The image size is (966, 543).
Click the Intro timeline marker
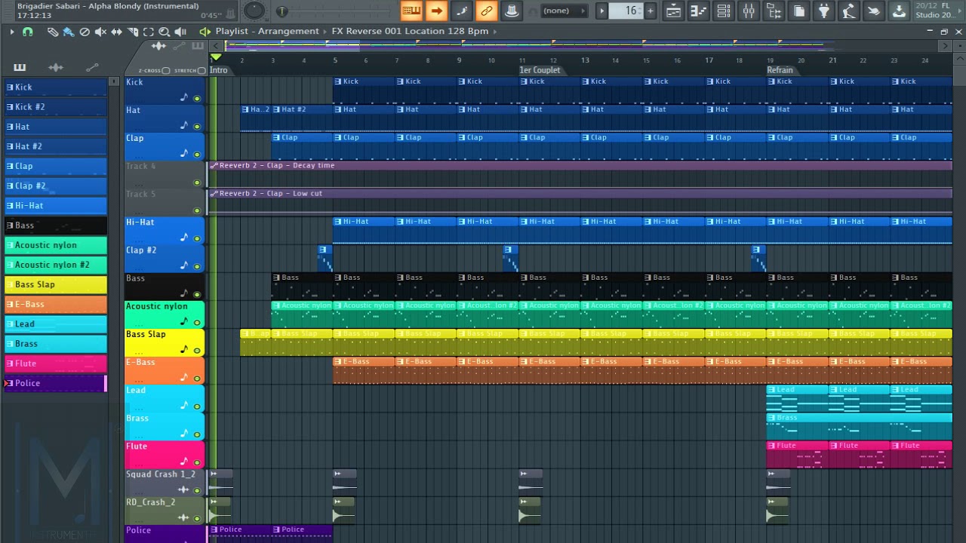[218, 70]
